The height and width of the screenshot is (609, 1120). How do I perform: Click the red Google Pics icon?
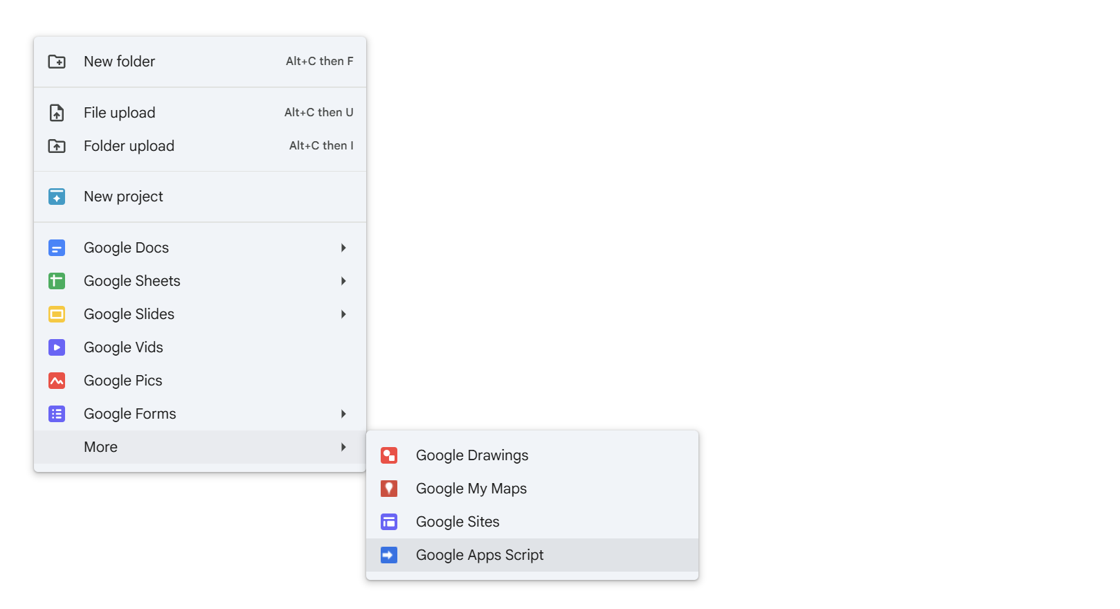click(x=57, y=381)
